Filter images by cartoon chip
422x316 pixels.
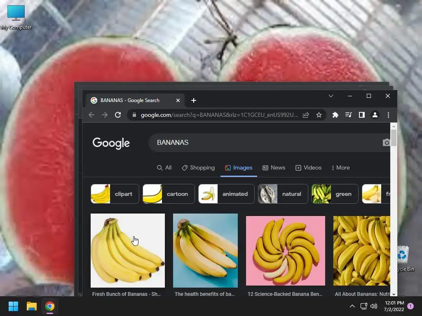pos(169,194)
